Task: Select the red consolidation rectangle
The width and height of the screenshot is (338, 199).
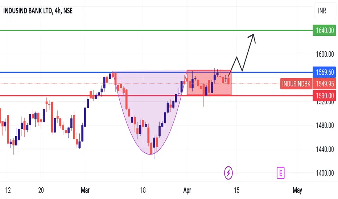Action: [209, 82]
